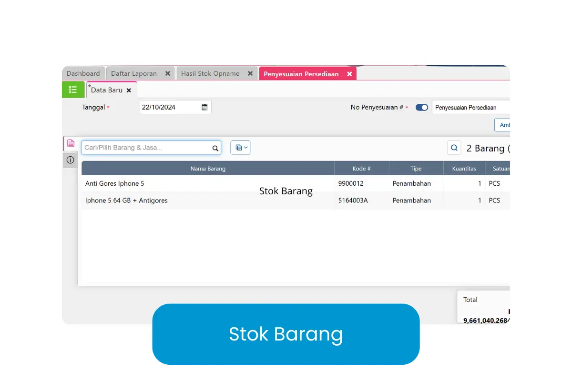Click the search icon beside 2 Barang

tap(454, 148)
